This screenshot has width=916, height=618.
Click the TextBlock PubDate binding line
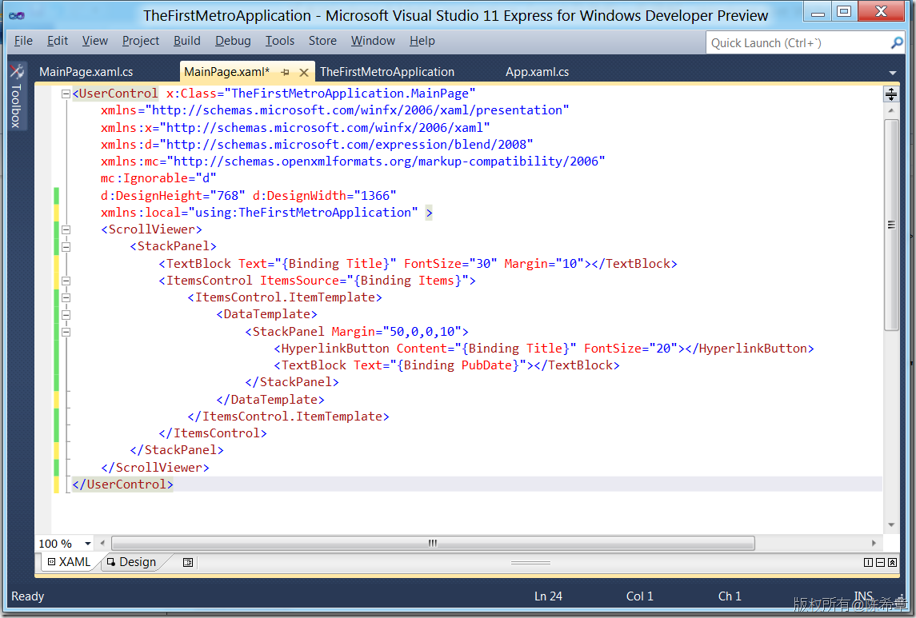click(447, 365)
